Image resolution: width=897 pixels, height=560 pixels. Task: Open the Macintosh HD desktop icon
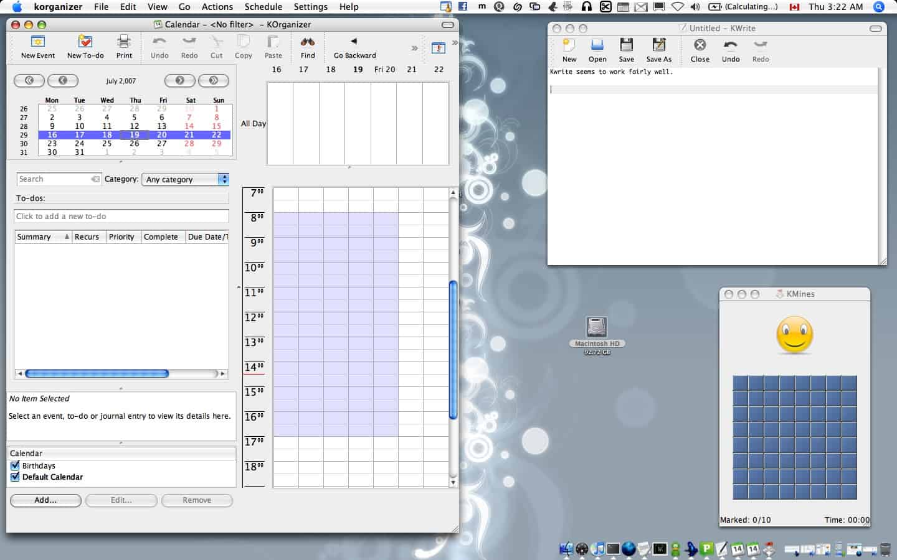point(597,328)
